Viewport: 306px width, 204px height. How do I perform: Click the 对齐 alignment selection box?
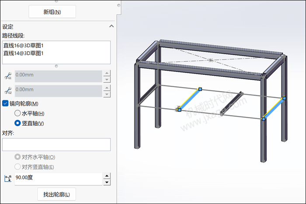pyautogui.click(x=56, y=144)
